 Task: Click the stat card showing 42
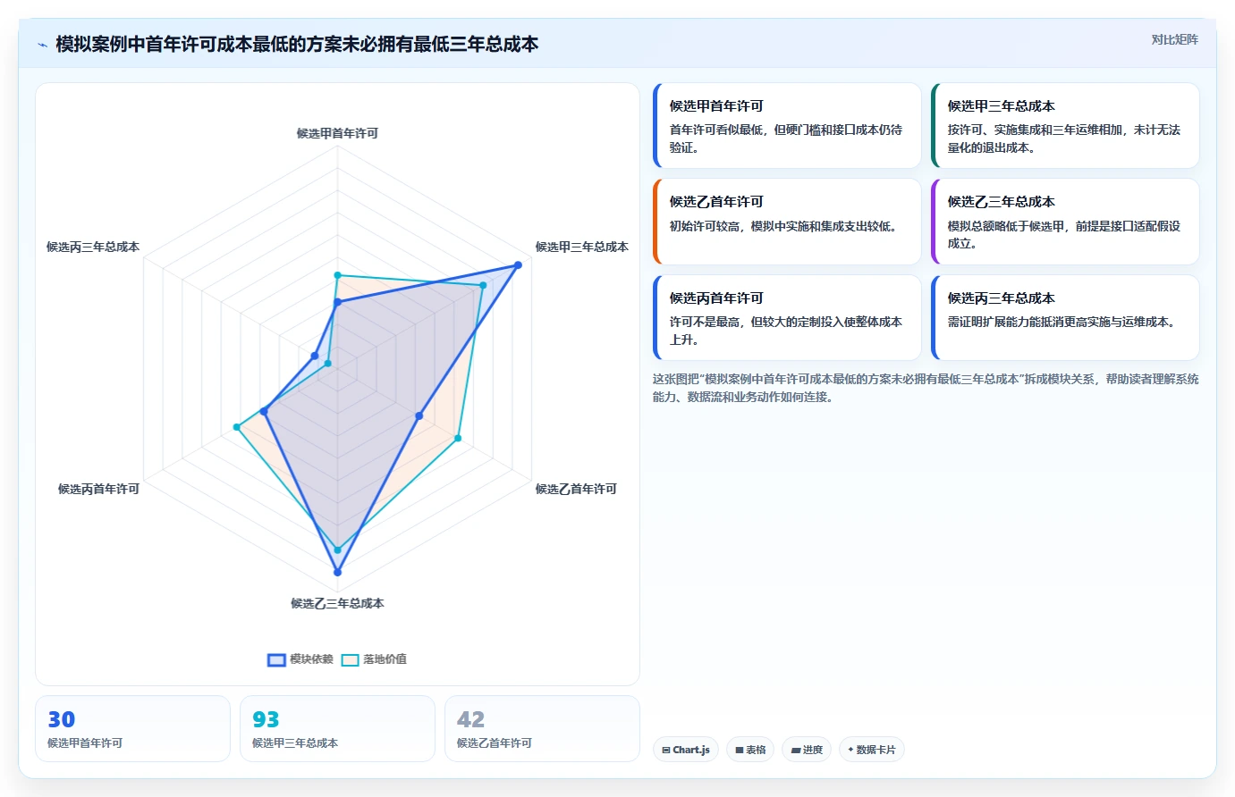(x=542, y=729)
